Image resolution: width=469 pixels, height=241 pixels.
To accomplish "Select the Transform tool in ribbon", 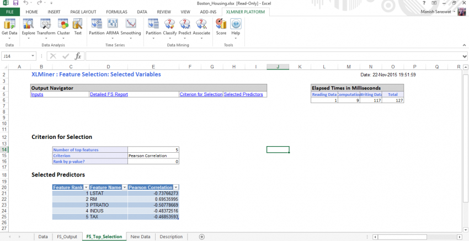I will (x=46, y=25).
